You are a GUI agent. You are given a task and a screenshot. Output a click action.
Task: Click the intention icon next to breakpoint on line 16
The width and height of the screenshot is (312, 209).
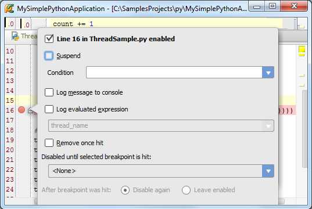(x=30, y=110)
